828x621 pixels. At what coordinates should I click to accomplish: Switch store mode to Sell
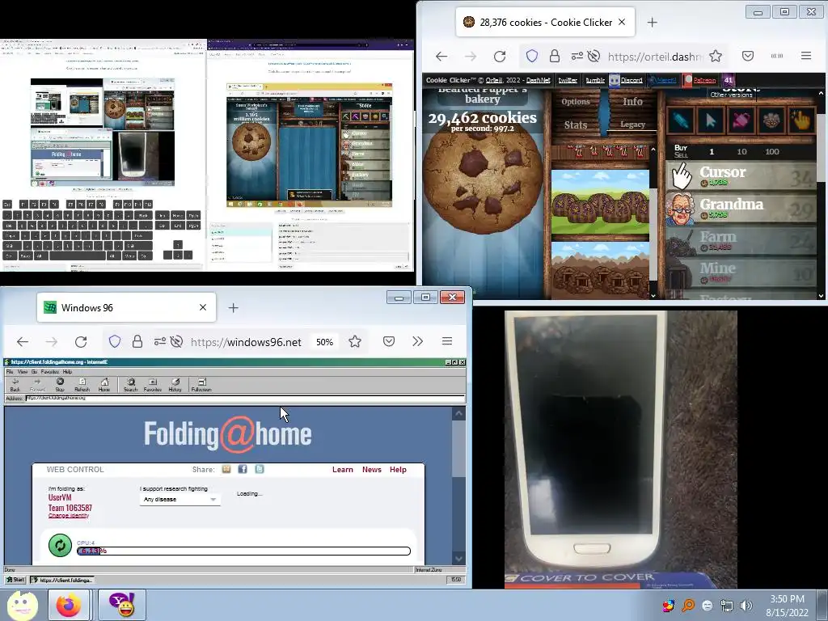(681, 154)
